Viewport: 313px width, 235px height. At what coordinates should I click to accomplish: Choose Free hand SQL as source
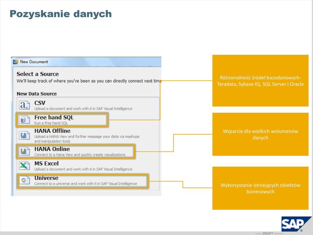62,120
